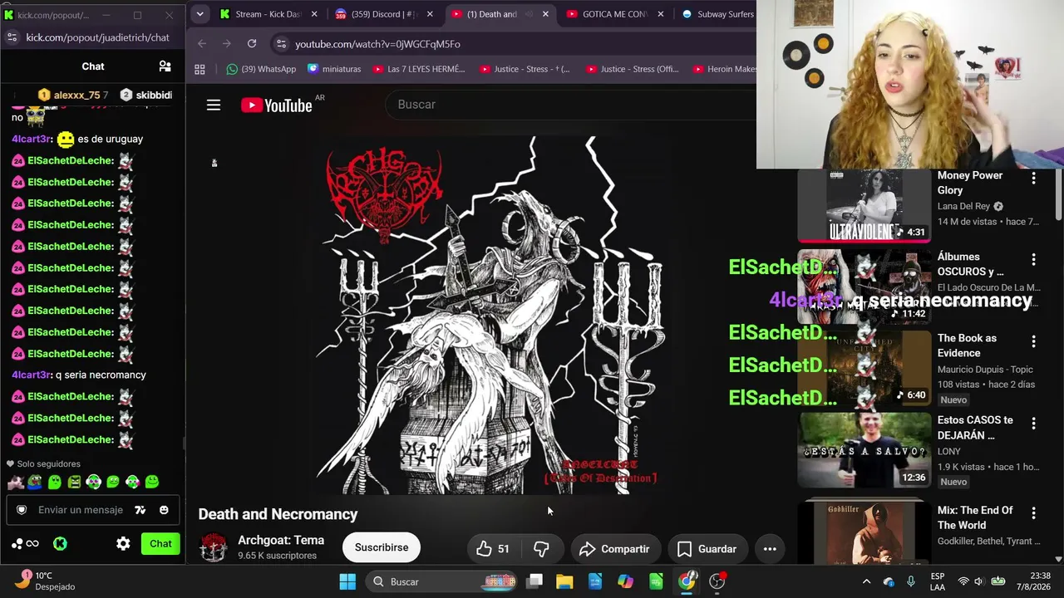Click the Death and Necromancy video title

(x=278, y=514)
